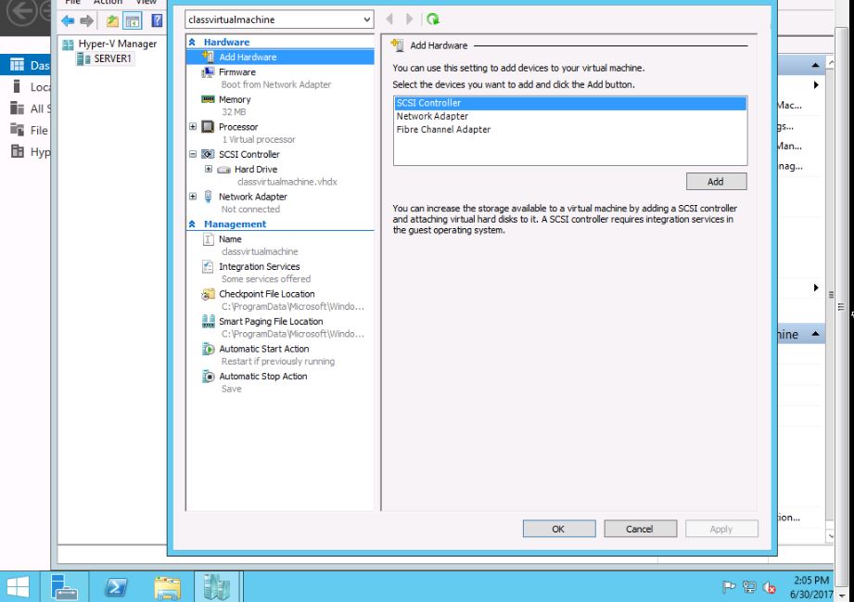The image size is (854, 602).
Task: Click the Hyper-V Manager back arrow
Action: (x=68, y=21)
